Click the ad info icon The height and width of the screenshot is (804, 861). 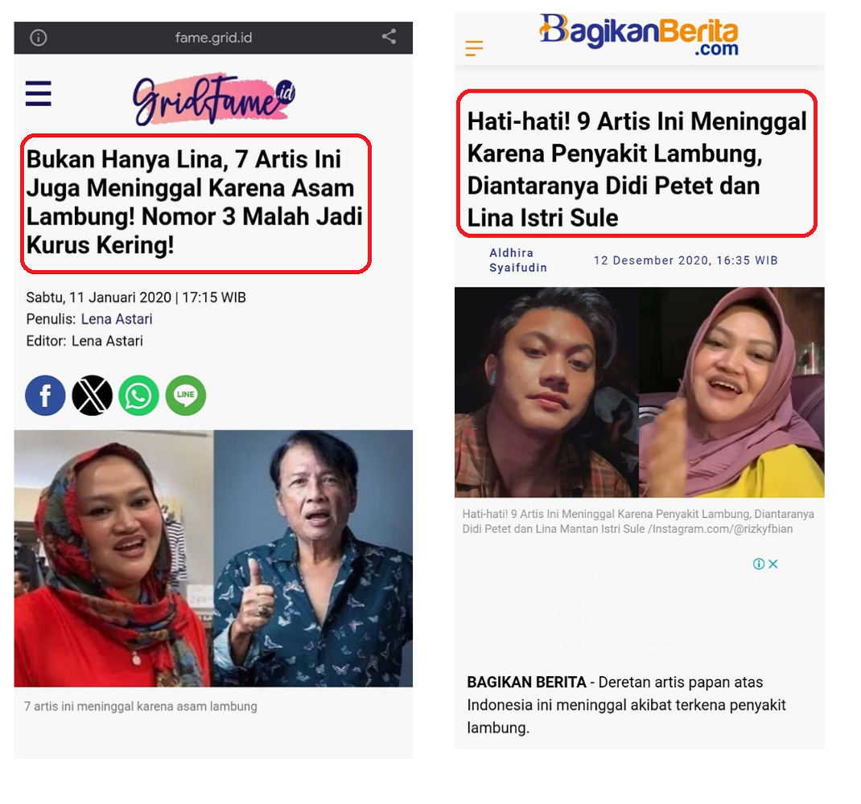[759, 564]
